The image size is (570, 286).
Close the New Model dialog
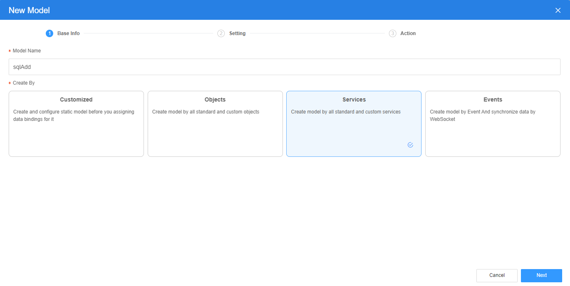pyautogui.click(x=558, y=10)
